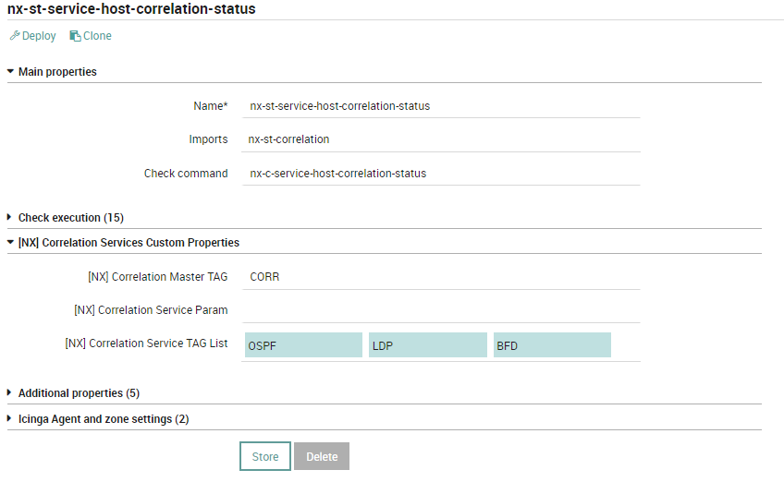Select the LDP tag entry
Image resolution: width=784 pixels, height=482 pixels.
tap(428, 345)
